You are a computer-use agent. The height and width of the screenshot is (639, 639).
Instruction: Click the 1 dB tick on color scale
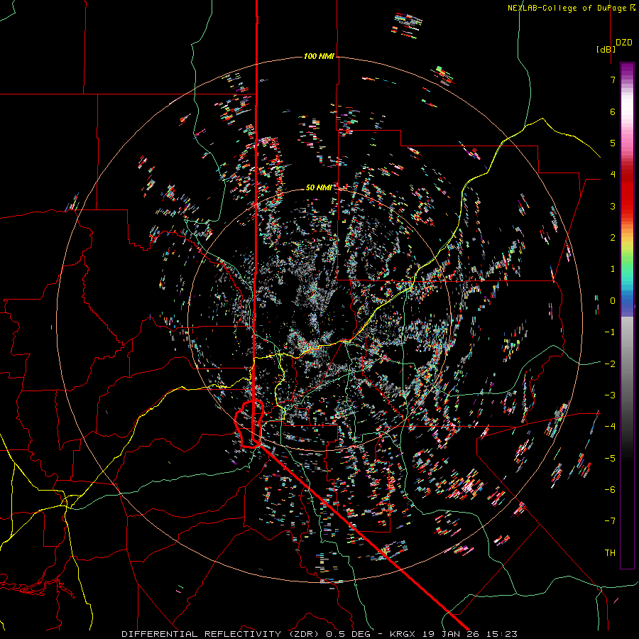pyautogui.click(x=613, y=269)
